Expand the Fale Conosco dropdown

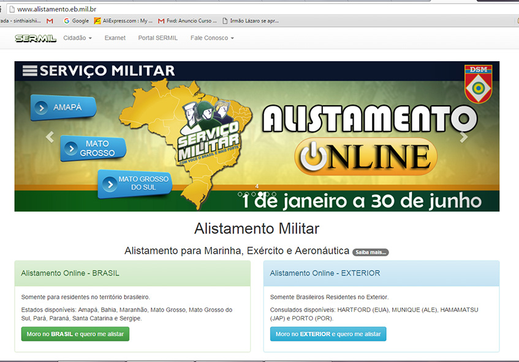[212, 38]
